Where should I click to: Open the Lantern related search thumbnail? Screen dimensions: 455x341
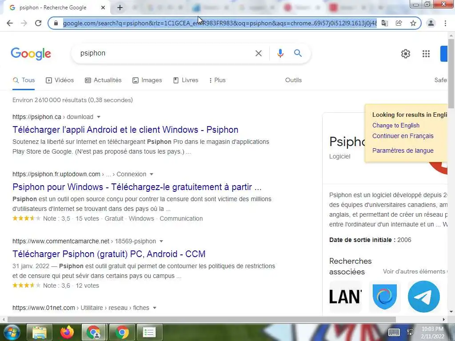click(346, 296)
